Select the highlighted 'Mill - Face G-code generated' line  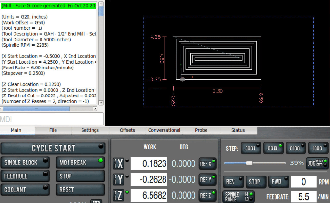click(x=49, y=6)
